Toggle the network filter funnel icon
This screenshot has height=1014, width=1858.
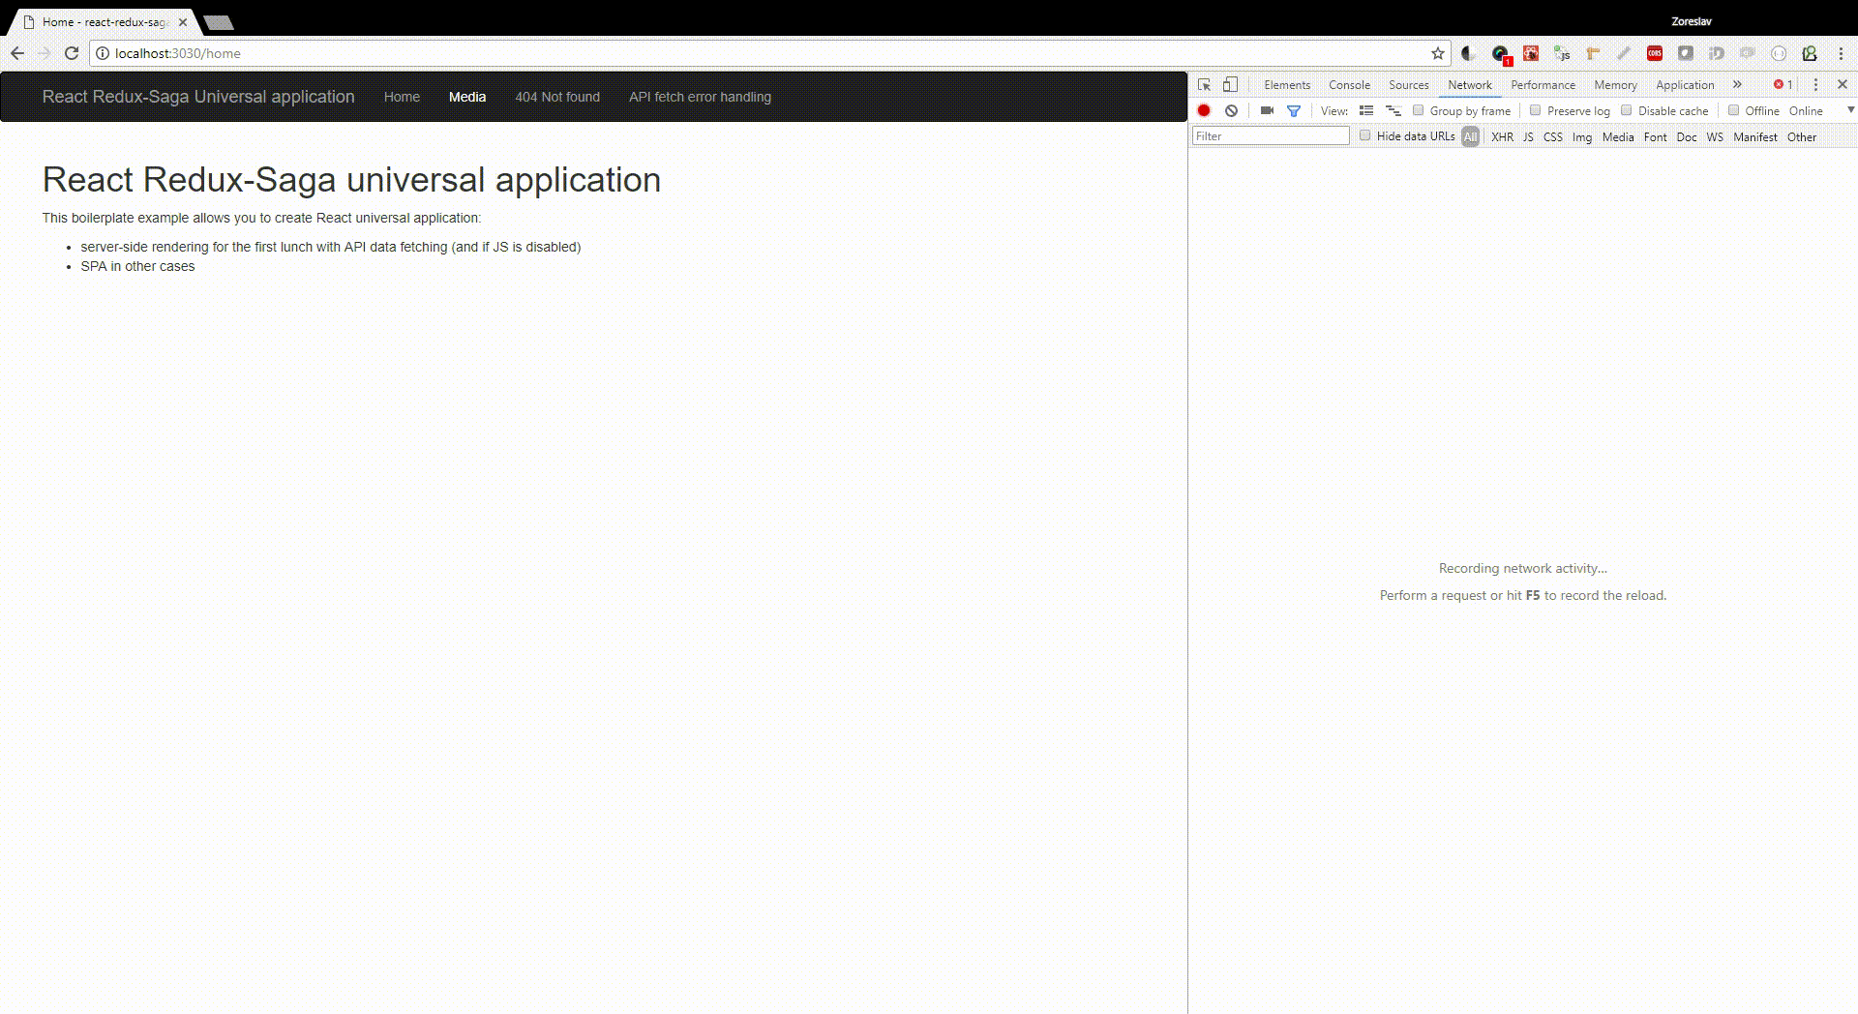pos(1294,111)
